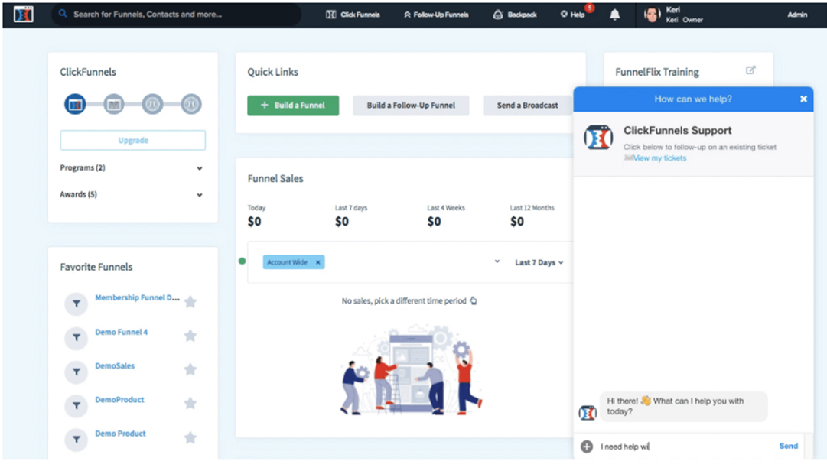The image size is (827, 471).
Task: Select the fourth ClickFunnels progress step icon
Action: coord(191,104)
